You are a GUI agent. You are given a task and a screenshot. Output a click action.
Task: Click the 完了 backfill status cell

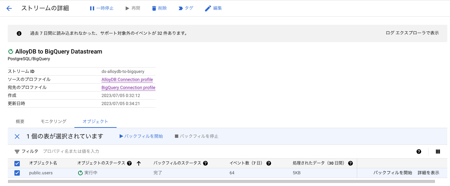click(x=158, y=173)
